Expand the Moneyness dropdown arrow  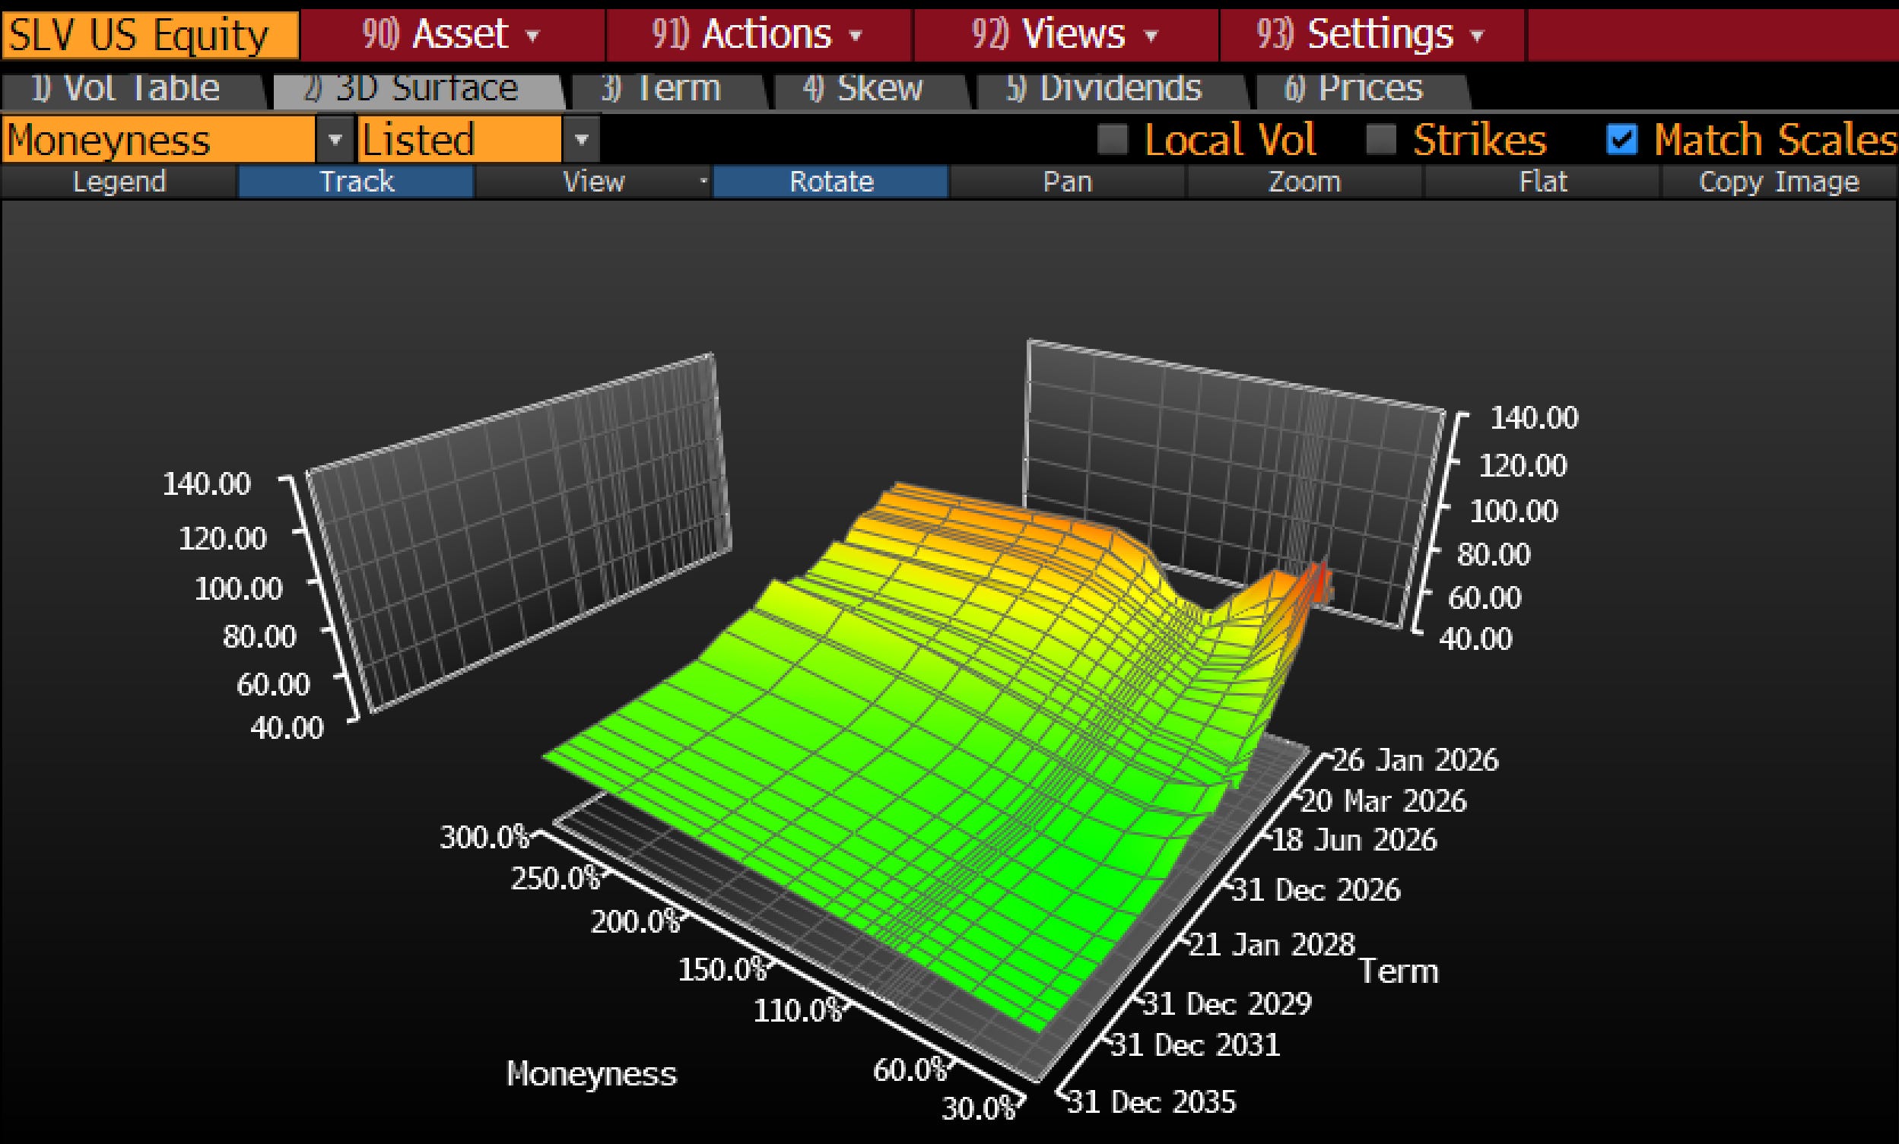[335, 140]
